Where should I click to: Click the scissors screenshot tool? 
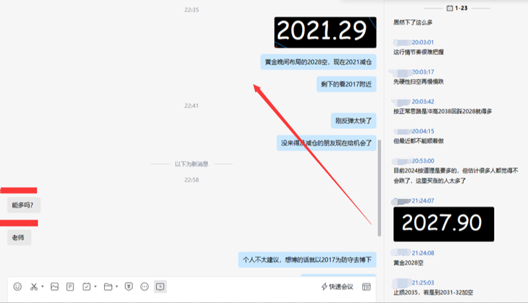click(34, 286)
